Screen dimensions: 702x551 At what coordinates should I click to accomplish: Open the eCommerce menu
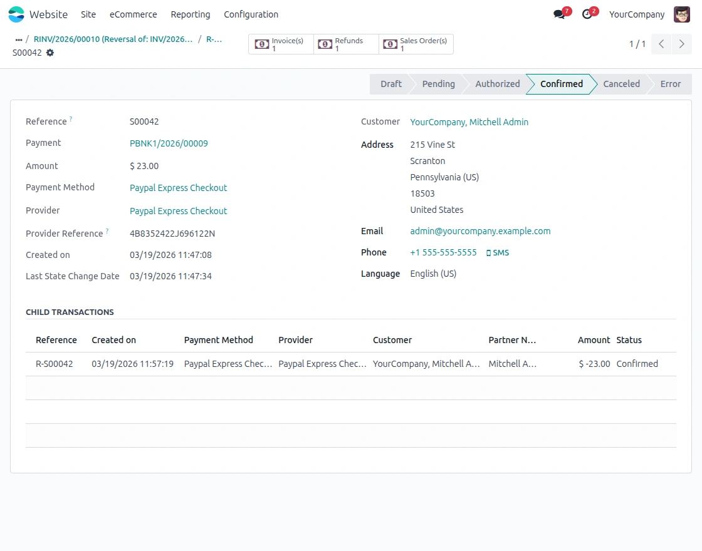[x=133, y=14]
